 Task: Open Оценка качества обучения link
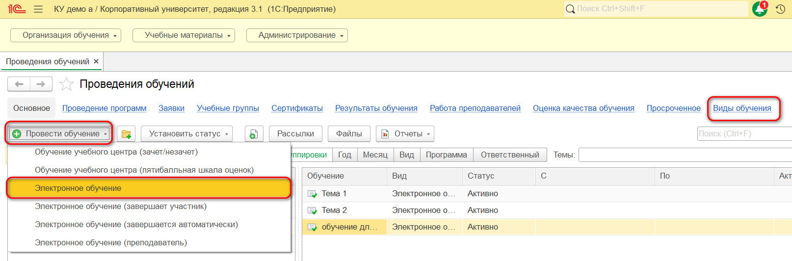pos(583,108)
